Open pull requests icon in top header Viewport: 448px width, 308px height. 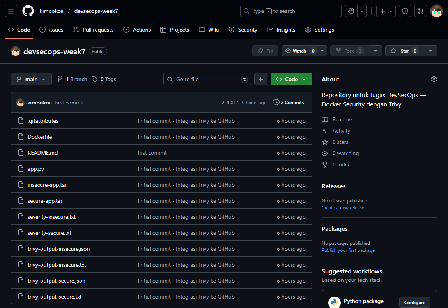point(421,11)
